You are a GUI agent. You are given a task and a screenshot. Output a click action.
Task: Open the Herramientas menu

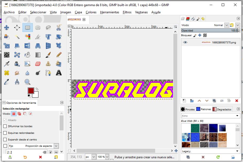click(109, 12)
